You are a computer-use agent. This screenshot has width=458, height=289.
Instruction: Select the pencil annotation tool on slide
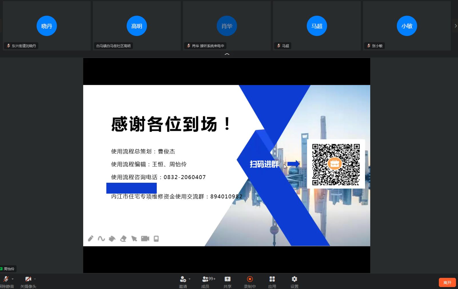point(91,238)
